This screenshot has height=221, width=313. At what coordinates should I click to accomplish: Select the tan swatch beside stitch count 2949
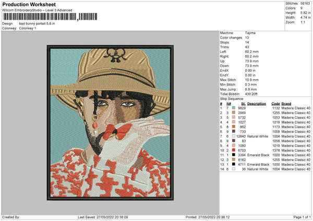point(234,113)
